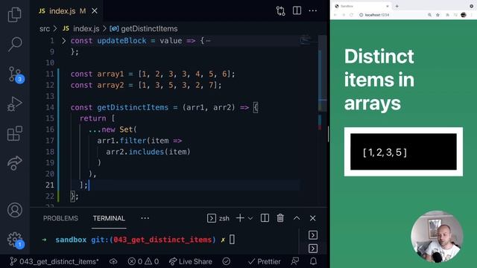
Task: Expand the folded updateBlock function on line 1
Action: click(63, 40)
